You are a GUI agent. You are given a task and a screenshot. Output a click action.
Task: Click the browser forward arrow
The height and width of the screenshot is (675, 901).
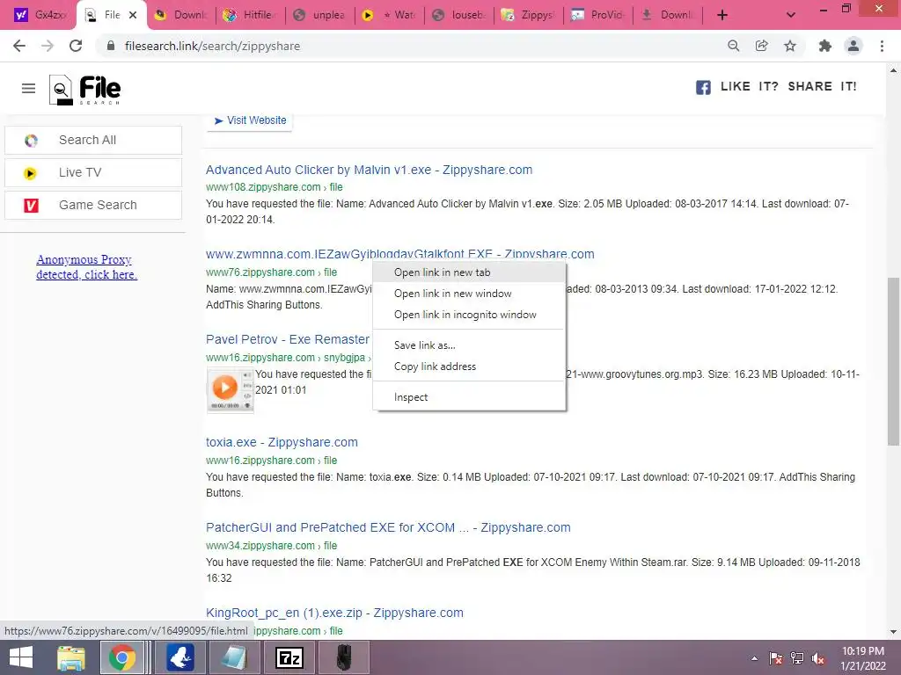click(48, 46)
